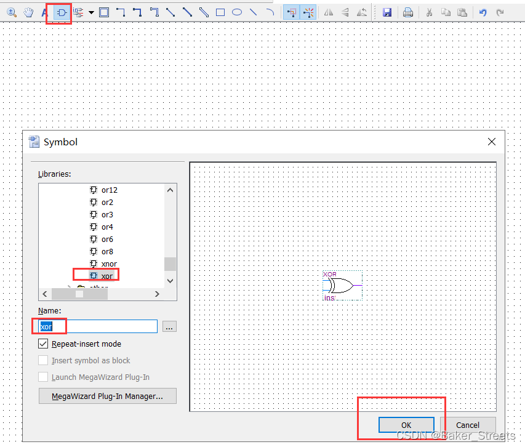Click the browse "..." button beside Name

pos(169,326)
